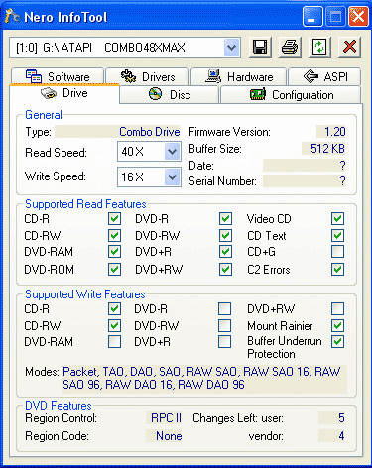
Task: Select the Drive tab
Action: pyautogui.click(x=64, y=93)
